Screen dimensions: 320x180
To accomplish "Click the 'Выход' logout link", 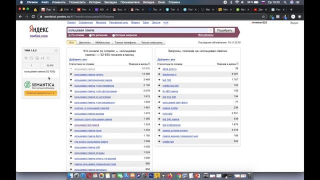I will [294, 22].
